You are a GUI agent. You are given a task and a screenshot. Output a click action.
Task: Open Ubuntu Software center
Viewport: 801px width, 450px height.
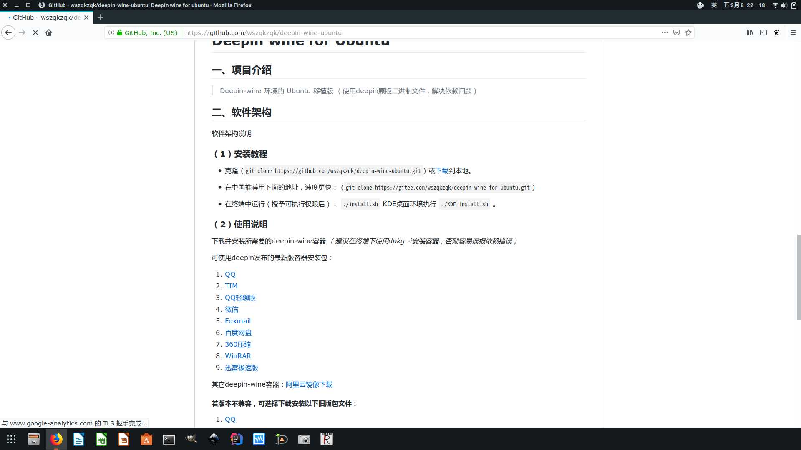(146, 439)
